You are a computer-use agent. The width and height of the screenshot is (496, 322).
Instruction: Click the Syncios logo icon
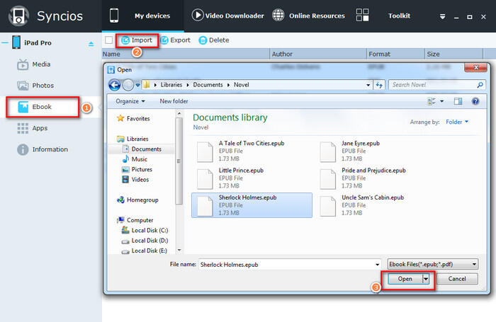point(18,16)
